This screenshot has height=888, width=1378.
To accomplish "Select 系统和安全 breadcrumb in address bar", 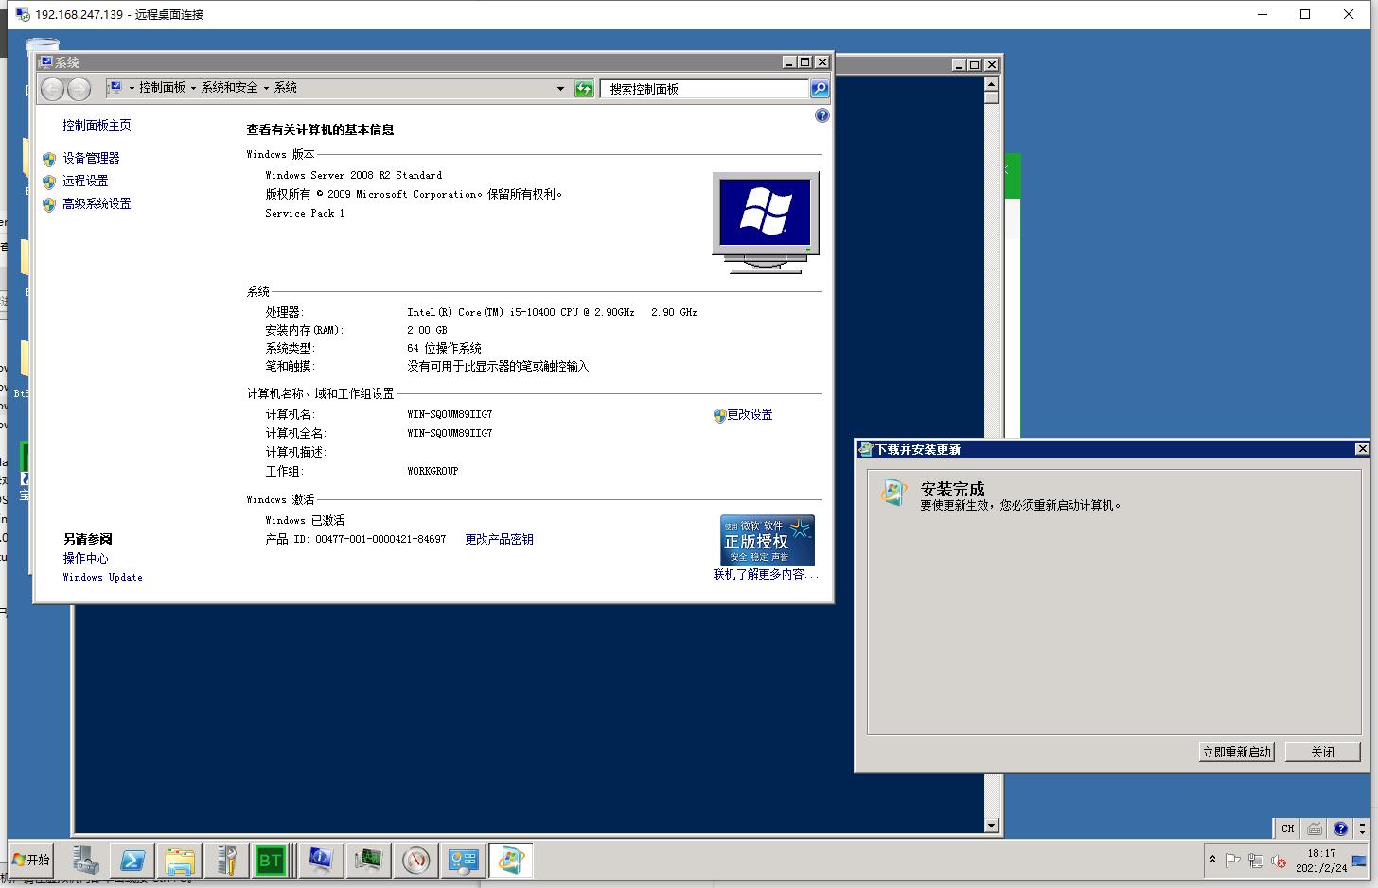I will [x=229, y=87].
